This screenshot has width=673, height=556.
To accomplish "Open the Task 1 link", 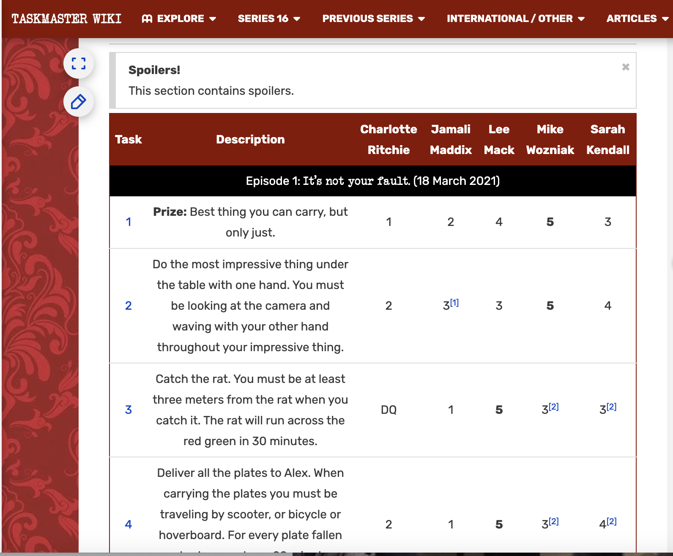I will pos(129,222).
